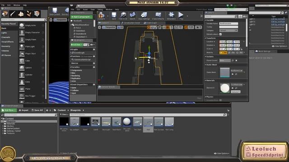Viewport: 289px width, 162px height.
Task: Collapse the DefaultSceneRoot component tree
Action: [x=71, y=25]
